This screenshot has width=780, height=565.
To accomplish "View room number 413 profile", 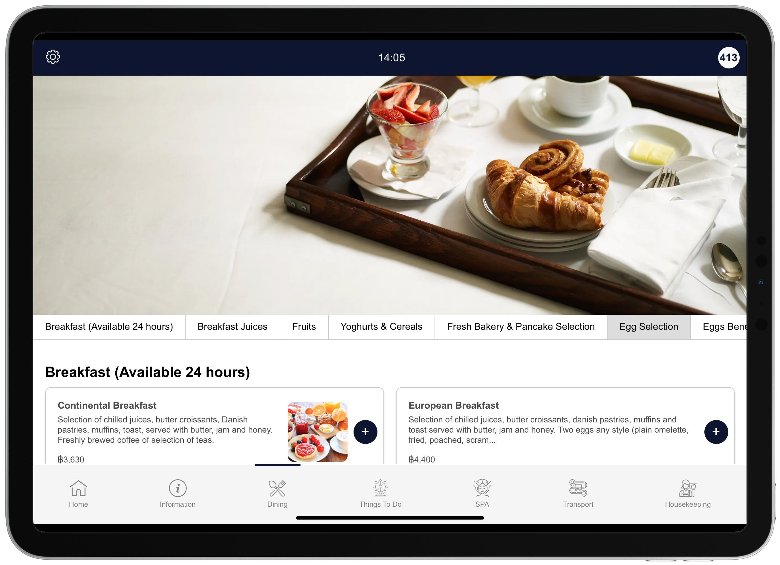I will (727, 57).
